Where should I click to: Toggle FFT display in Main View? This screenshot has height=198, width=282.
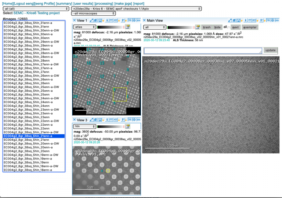tap(250, 20)
